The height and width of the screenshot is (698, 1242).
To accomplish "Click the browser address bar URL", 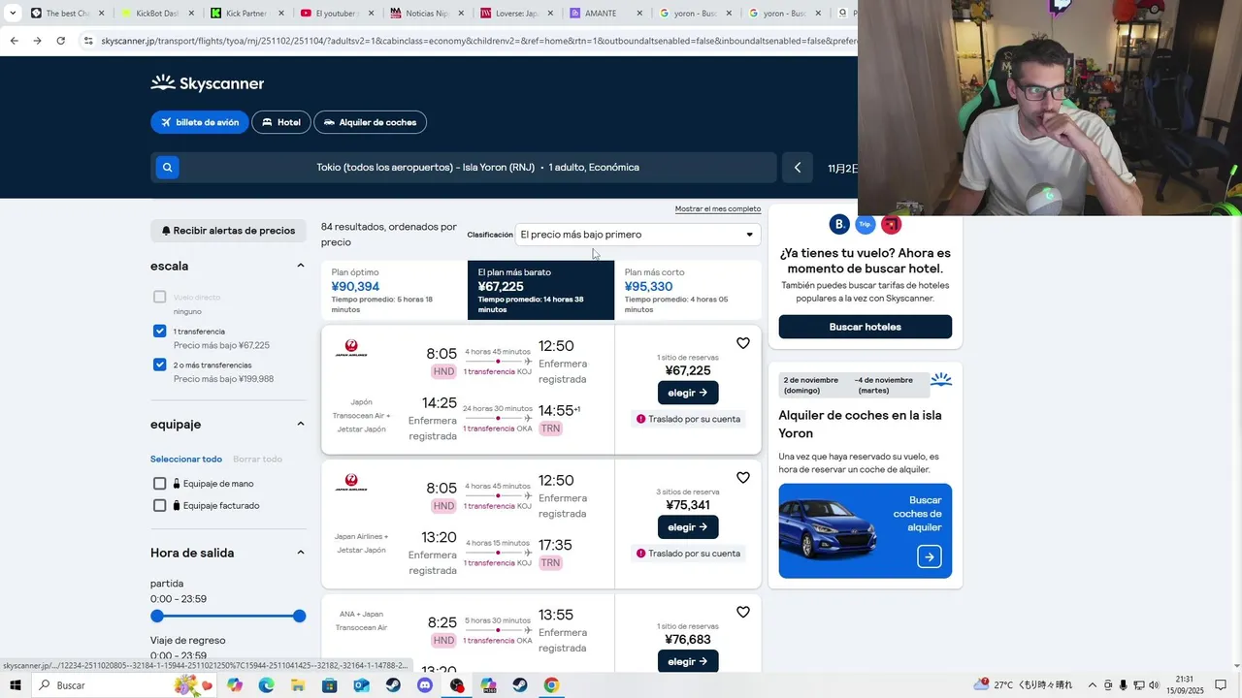I will pyautogui.click(x=477, y=41).
